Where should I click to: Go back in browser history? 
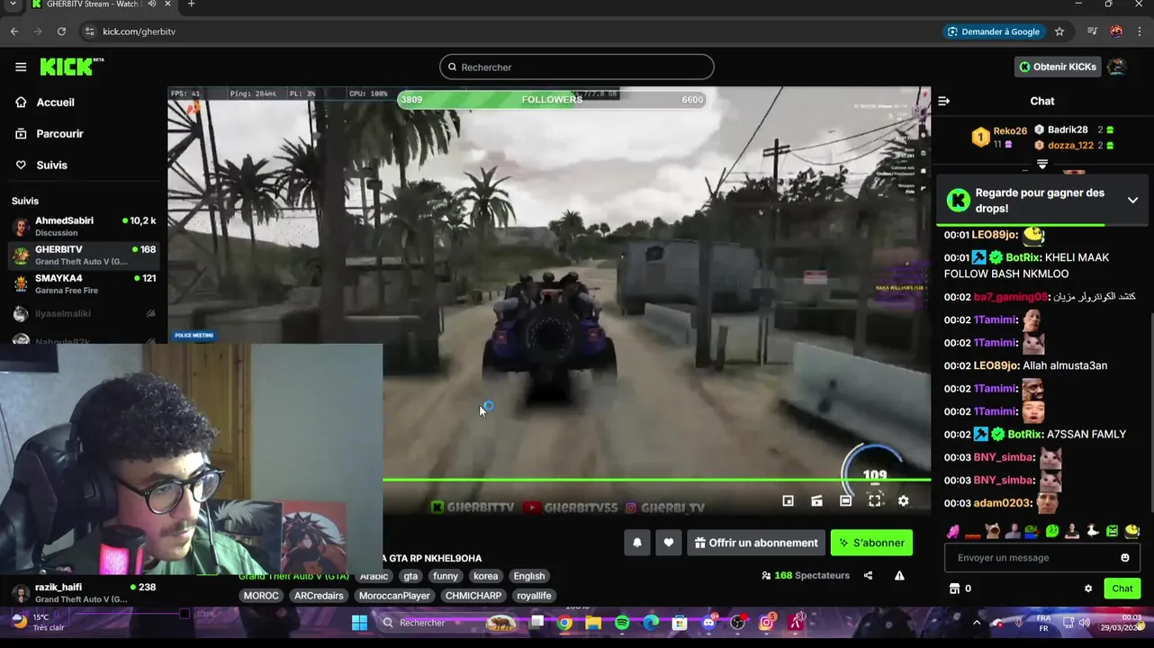click(x=14, y=31)
